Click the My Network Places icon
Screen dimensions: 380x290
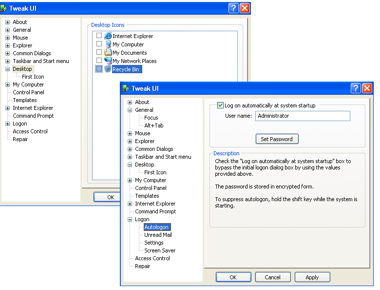pos(108,61)
